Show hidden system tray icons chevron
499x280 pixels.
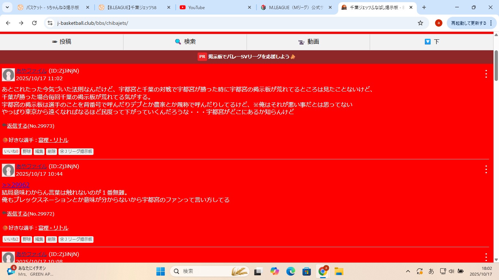coord(408,271)
